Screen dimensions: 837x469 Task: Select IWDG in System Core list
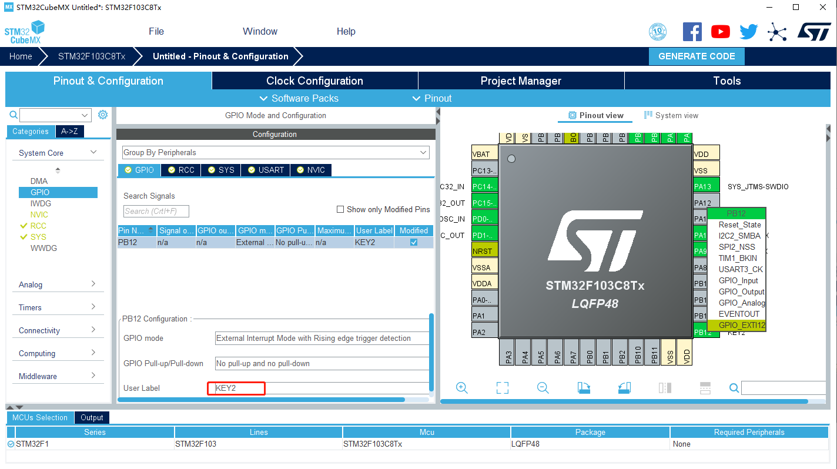pos(41,203)
